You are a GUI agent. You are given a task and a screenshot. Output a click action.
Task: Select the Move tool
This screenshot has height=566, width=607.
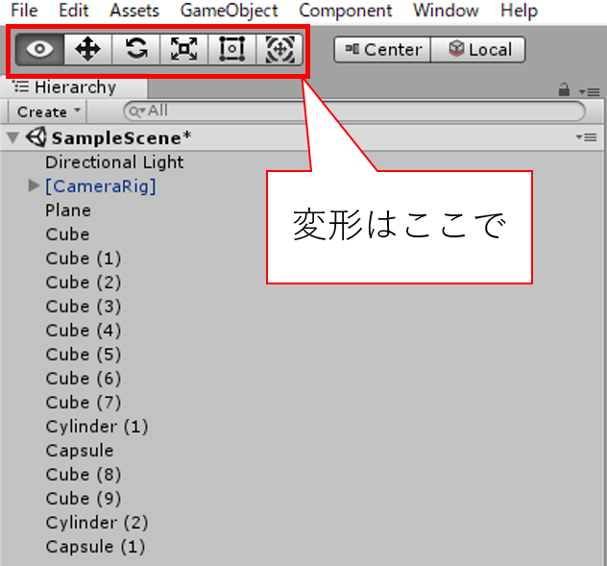pos(87,49)
